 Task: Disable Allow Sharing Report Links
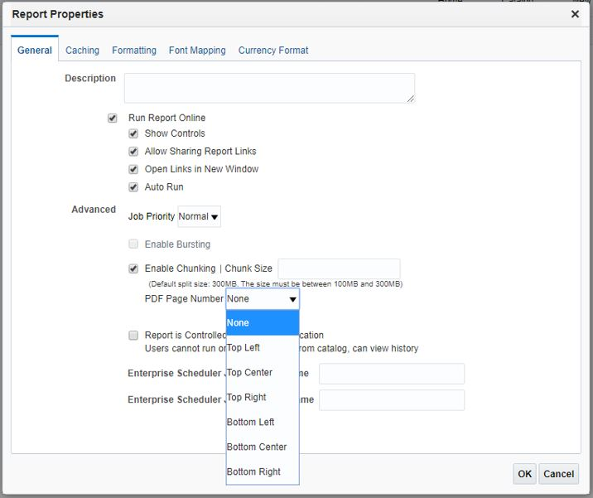133,152
